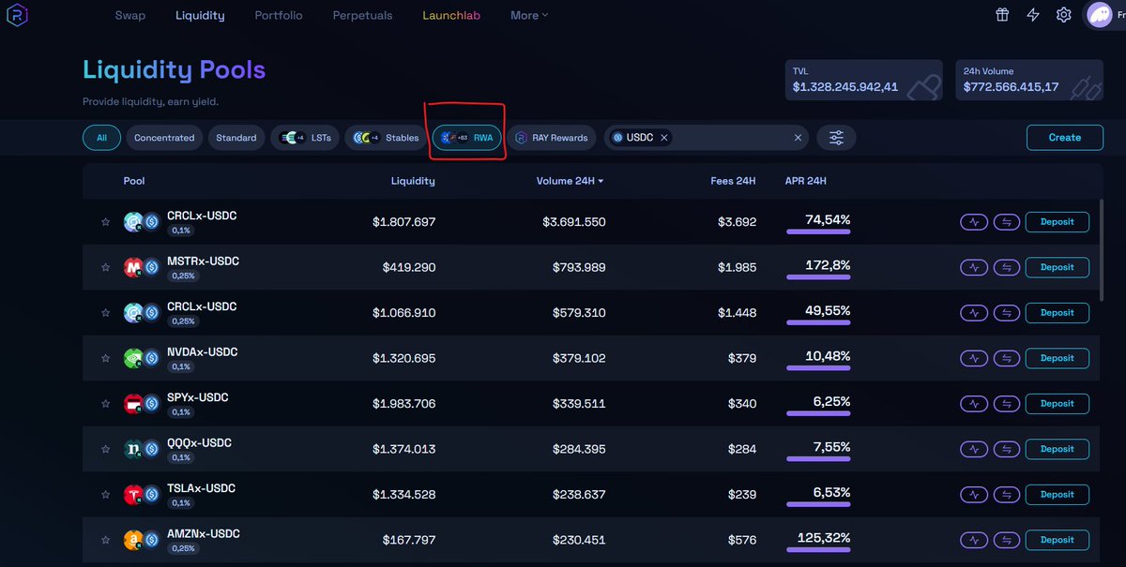Favorite the MSTRx-USDC pool star

pos(105,267)
